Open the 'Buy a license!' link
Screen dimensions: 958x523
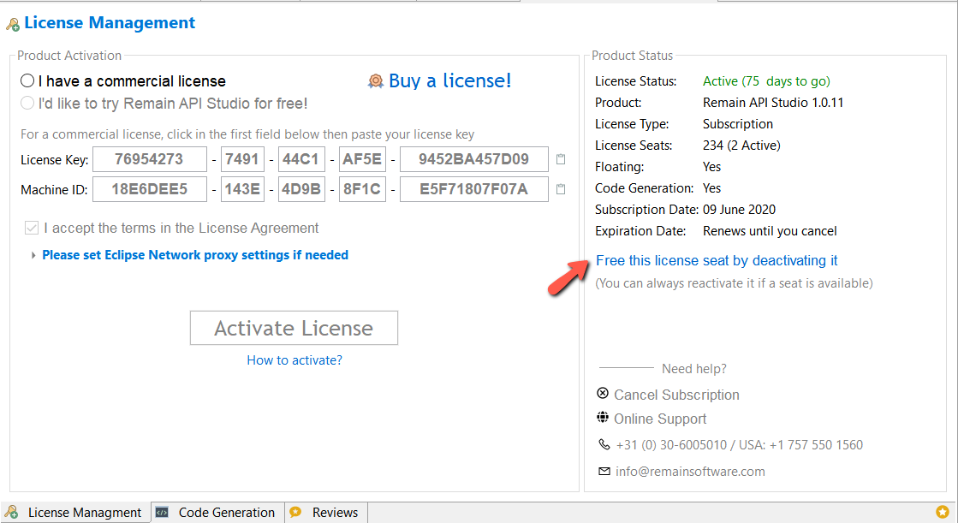point(449,80)
